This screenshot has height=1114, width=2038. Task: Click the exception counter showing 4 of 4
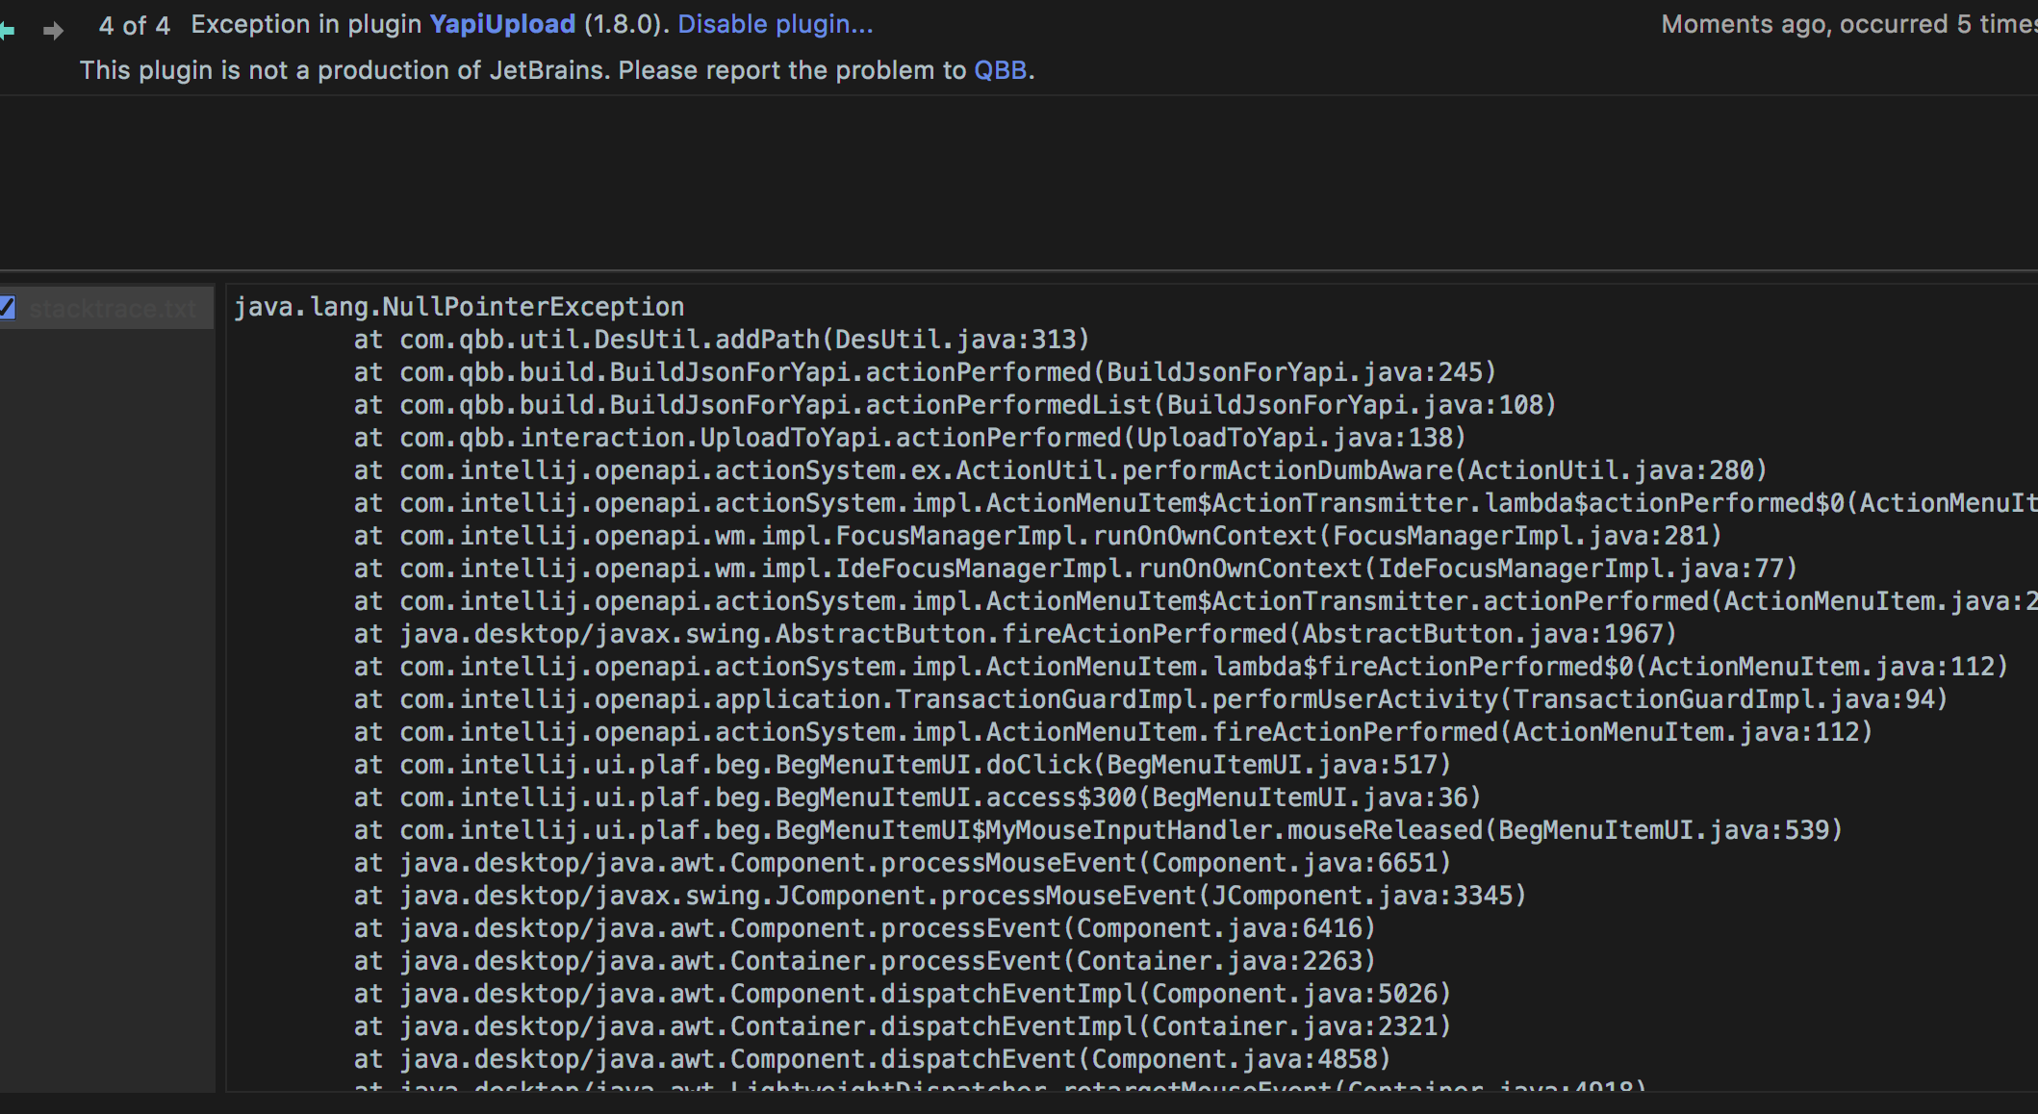pyautogui.click(x=135, y=25)
